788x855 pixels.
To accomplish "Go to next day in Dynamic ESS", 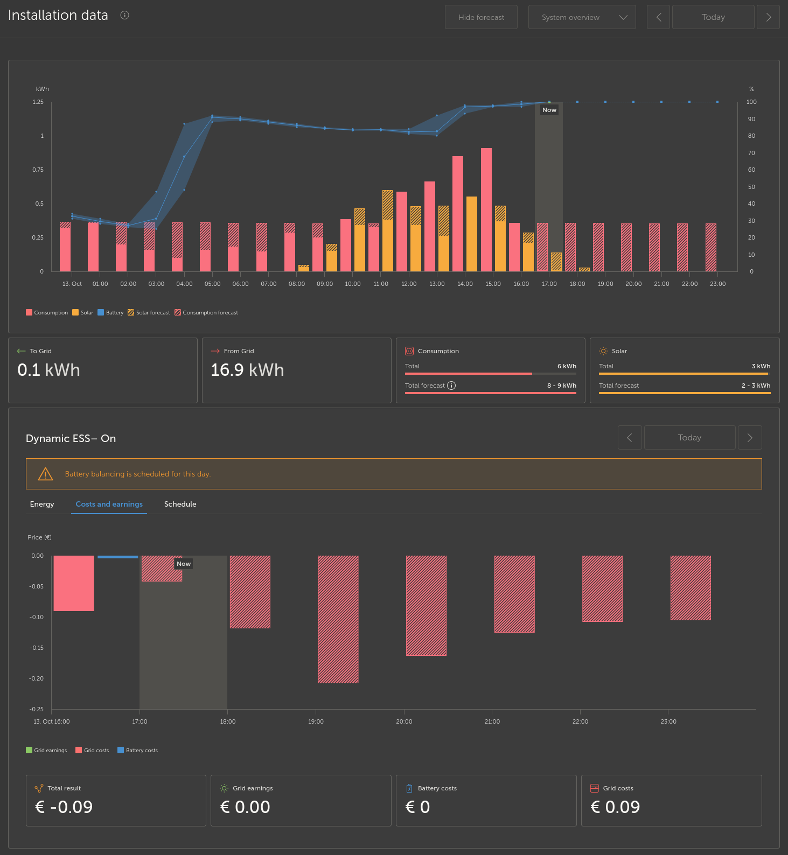I will click(750, 438).
